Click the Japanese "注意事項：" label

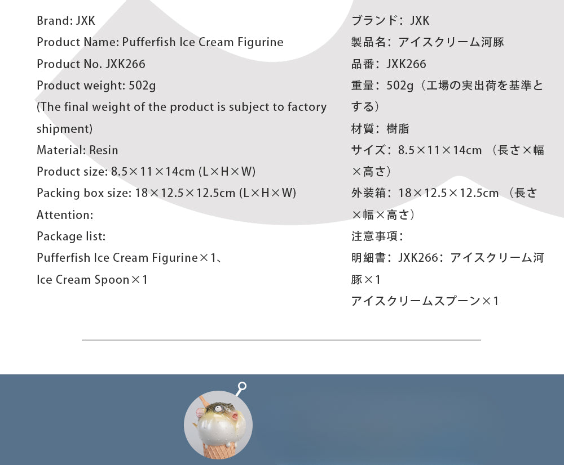pyautogui.click(x=377, y=236)
